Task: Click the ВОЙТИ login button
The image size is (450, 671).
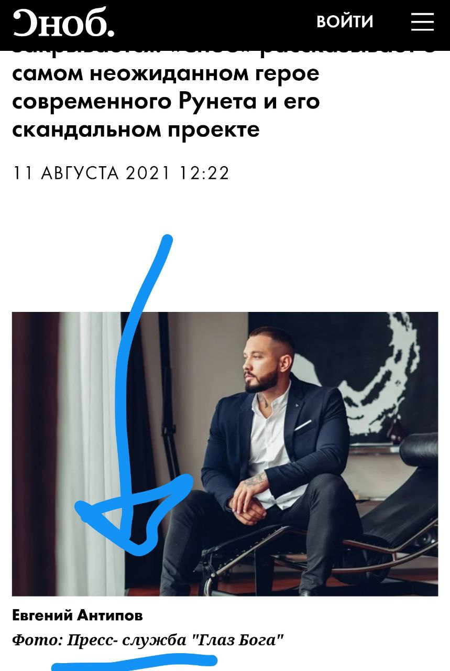Action: click(x=345, y=21)
